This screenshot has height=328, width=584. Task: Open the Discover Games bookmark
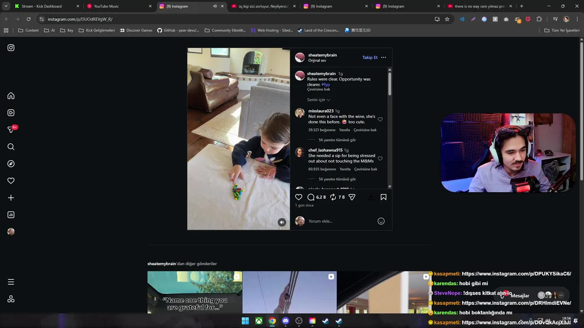(x=136, y=31)
